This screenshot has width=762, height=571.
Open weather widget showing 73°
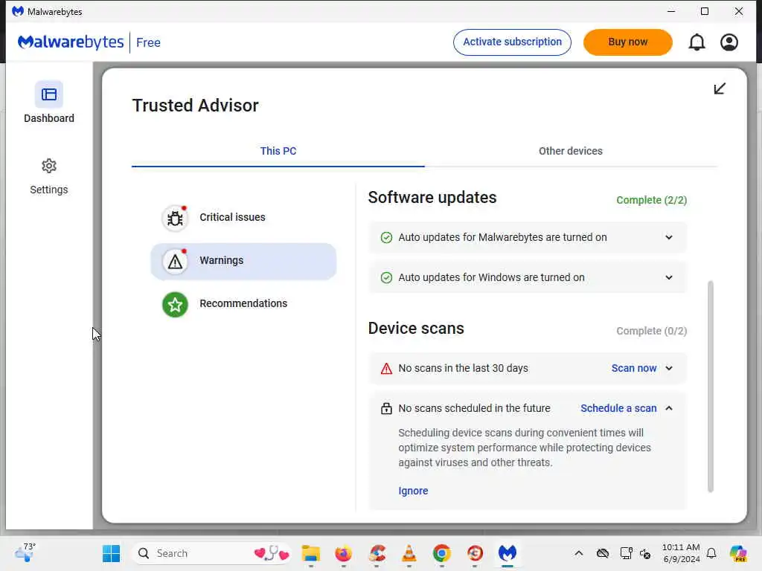coord(25,552)
